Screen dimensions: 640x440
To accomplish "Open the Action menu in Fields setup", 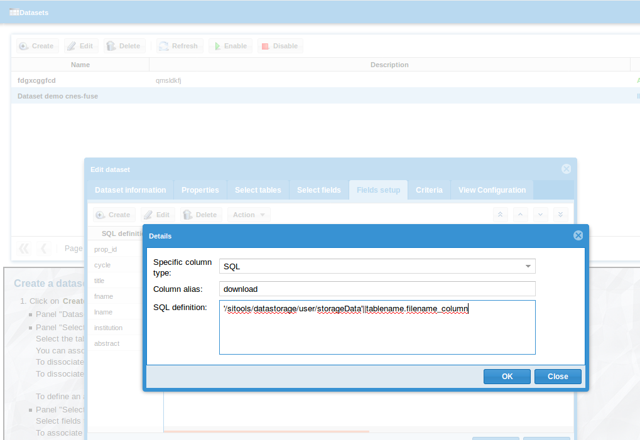I will click(x=249, y=214).
